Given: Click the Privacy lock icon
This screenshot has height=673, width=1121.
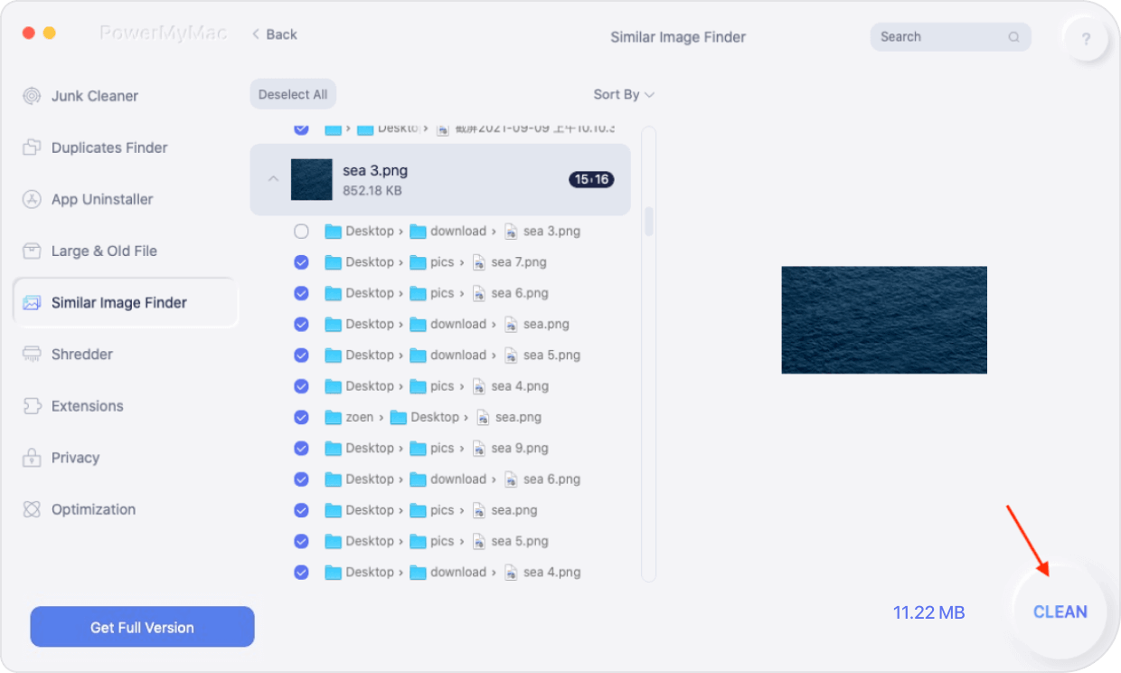Looking at the screenshot, I should click(x=33, y=458).
